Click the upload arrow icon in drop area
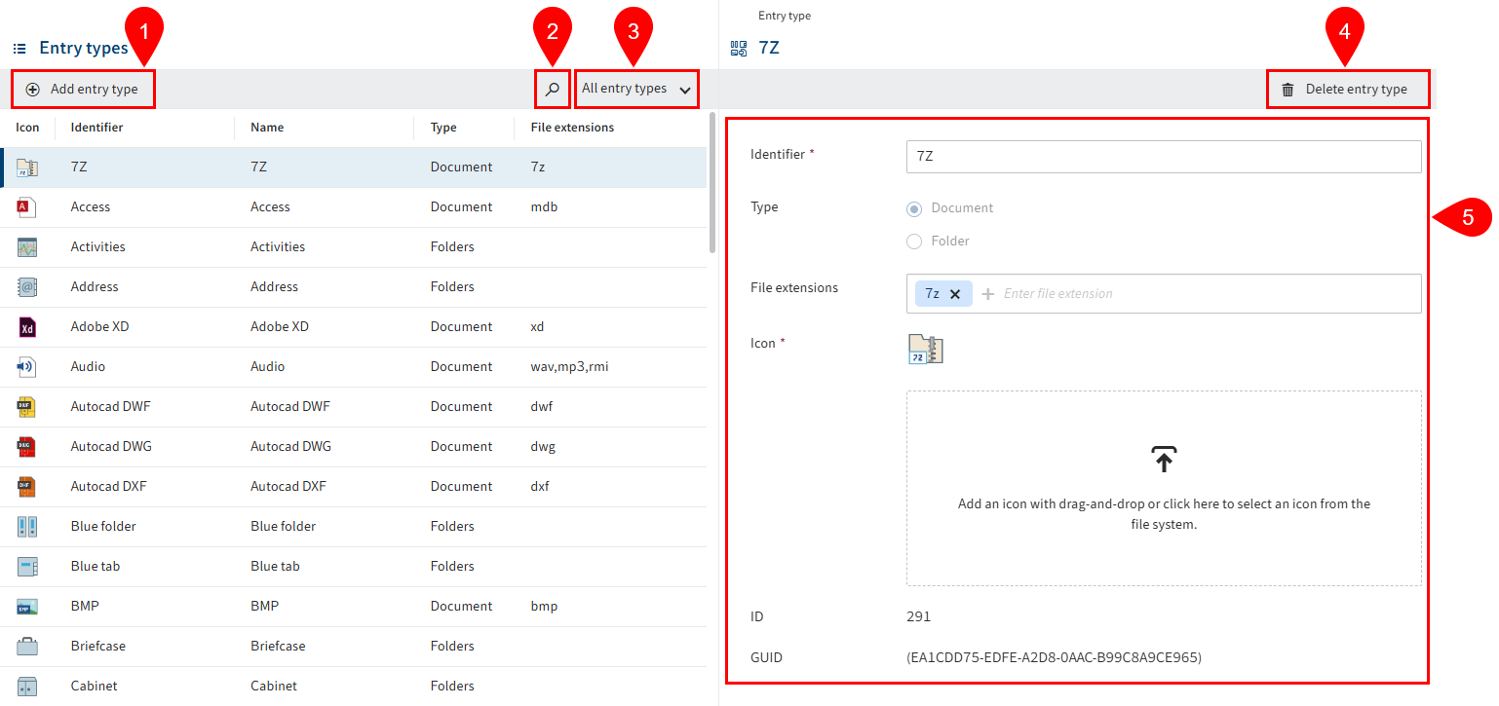The image size is (1499, 706). [1164, 460]
